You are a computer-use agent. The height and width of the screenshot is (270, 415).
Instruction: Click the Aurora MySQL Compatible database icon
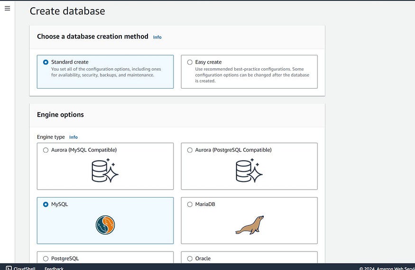pos(105,171)
